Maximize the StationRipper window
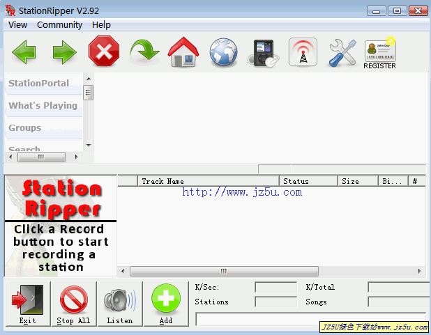This screenshot has height=335, width=431. click(x=397, y=11)
